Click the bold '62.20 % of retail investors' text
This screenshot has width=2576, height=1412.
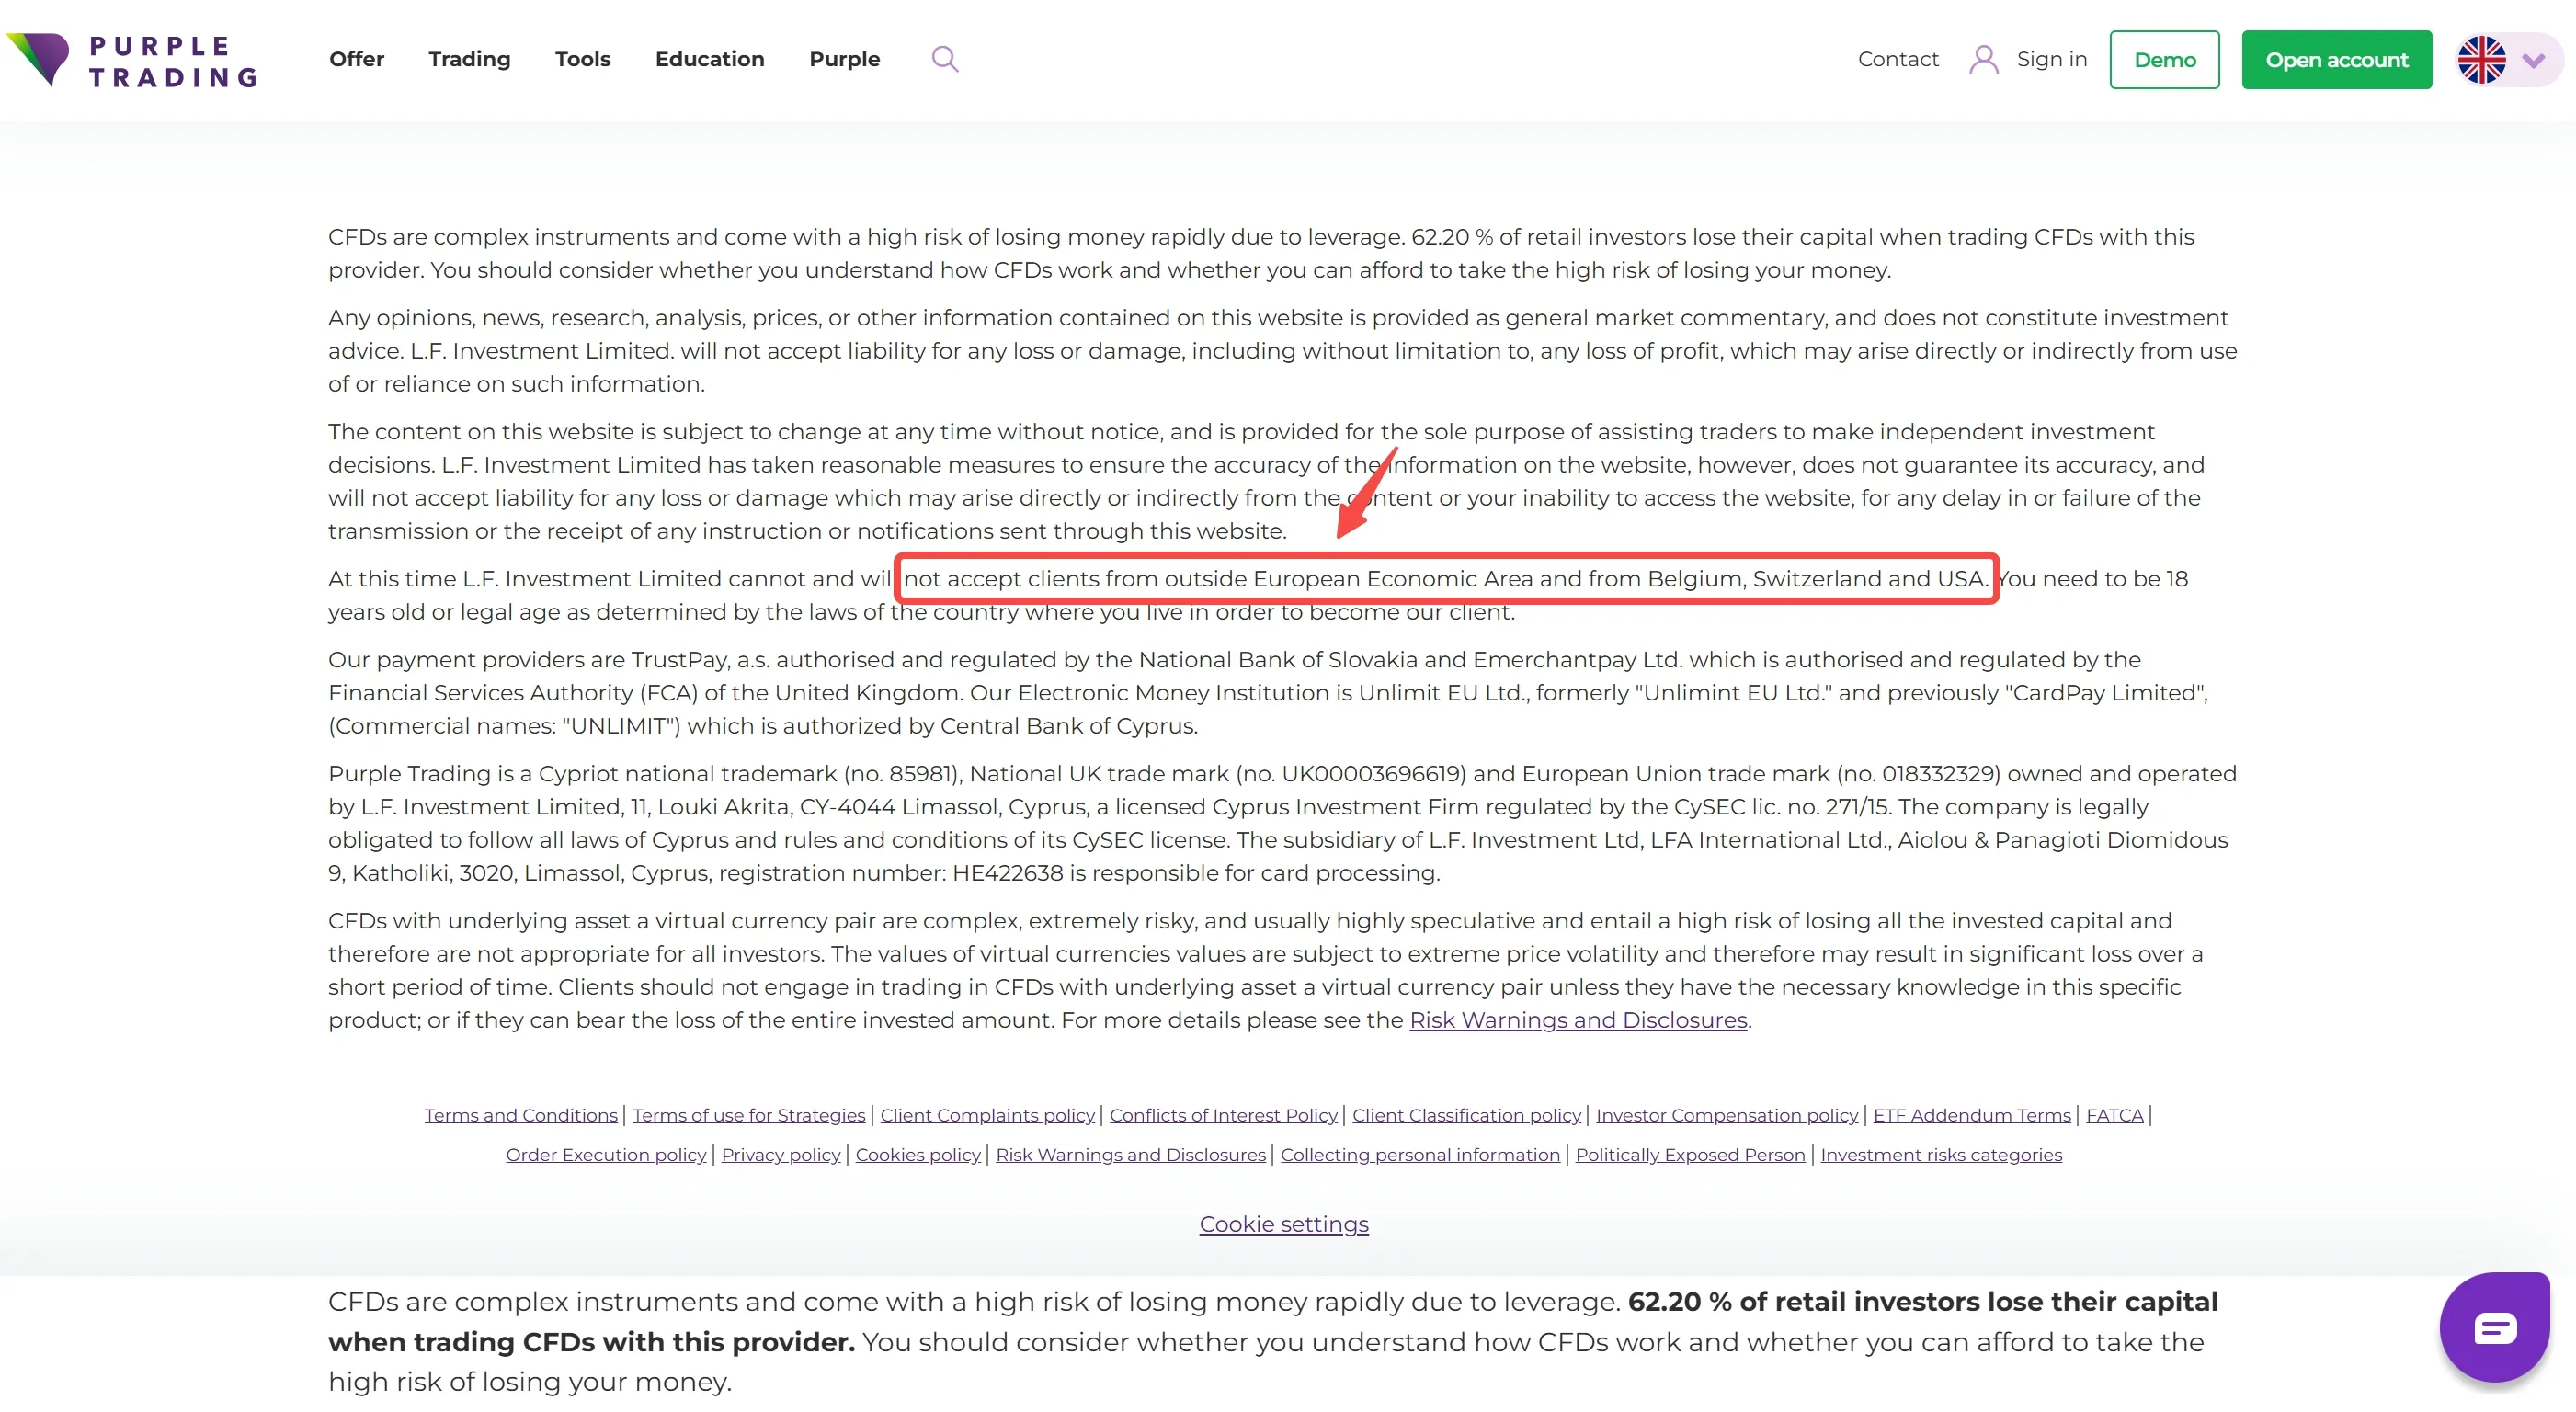1803,1302
